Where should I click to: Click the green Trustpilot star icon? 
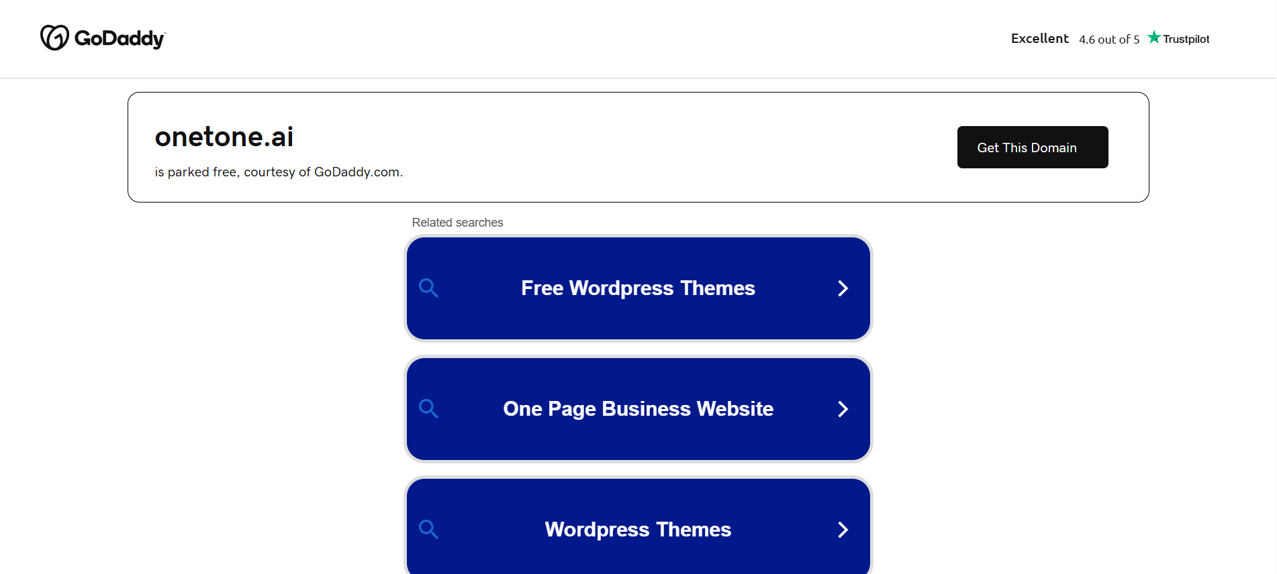[x=1153, y=38]
